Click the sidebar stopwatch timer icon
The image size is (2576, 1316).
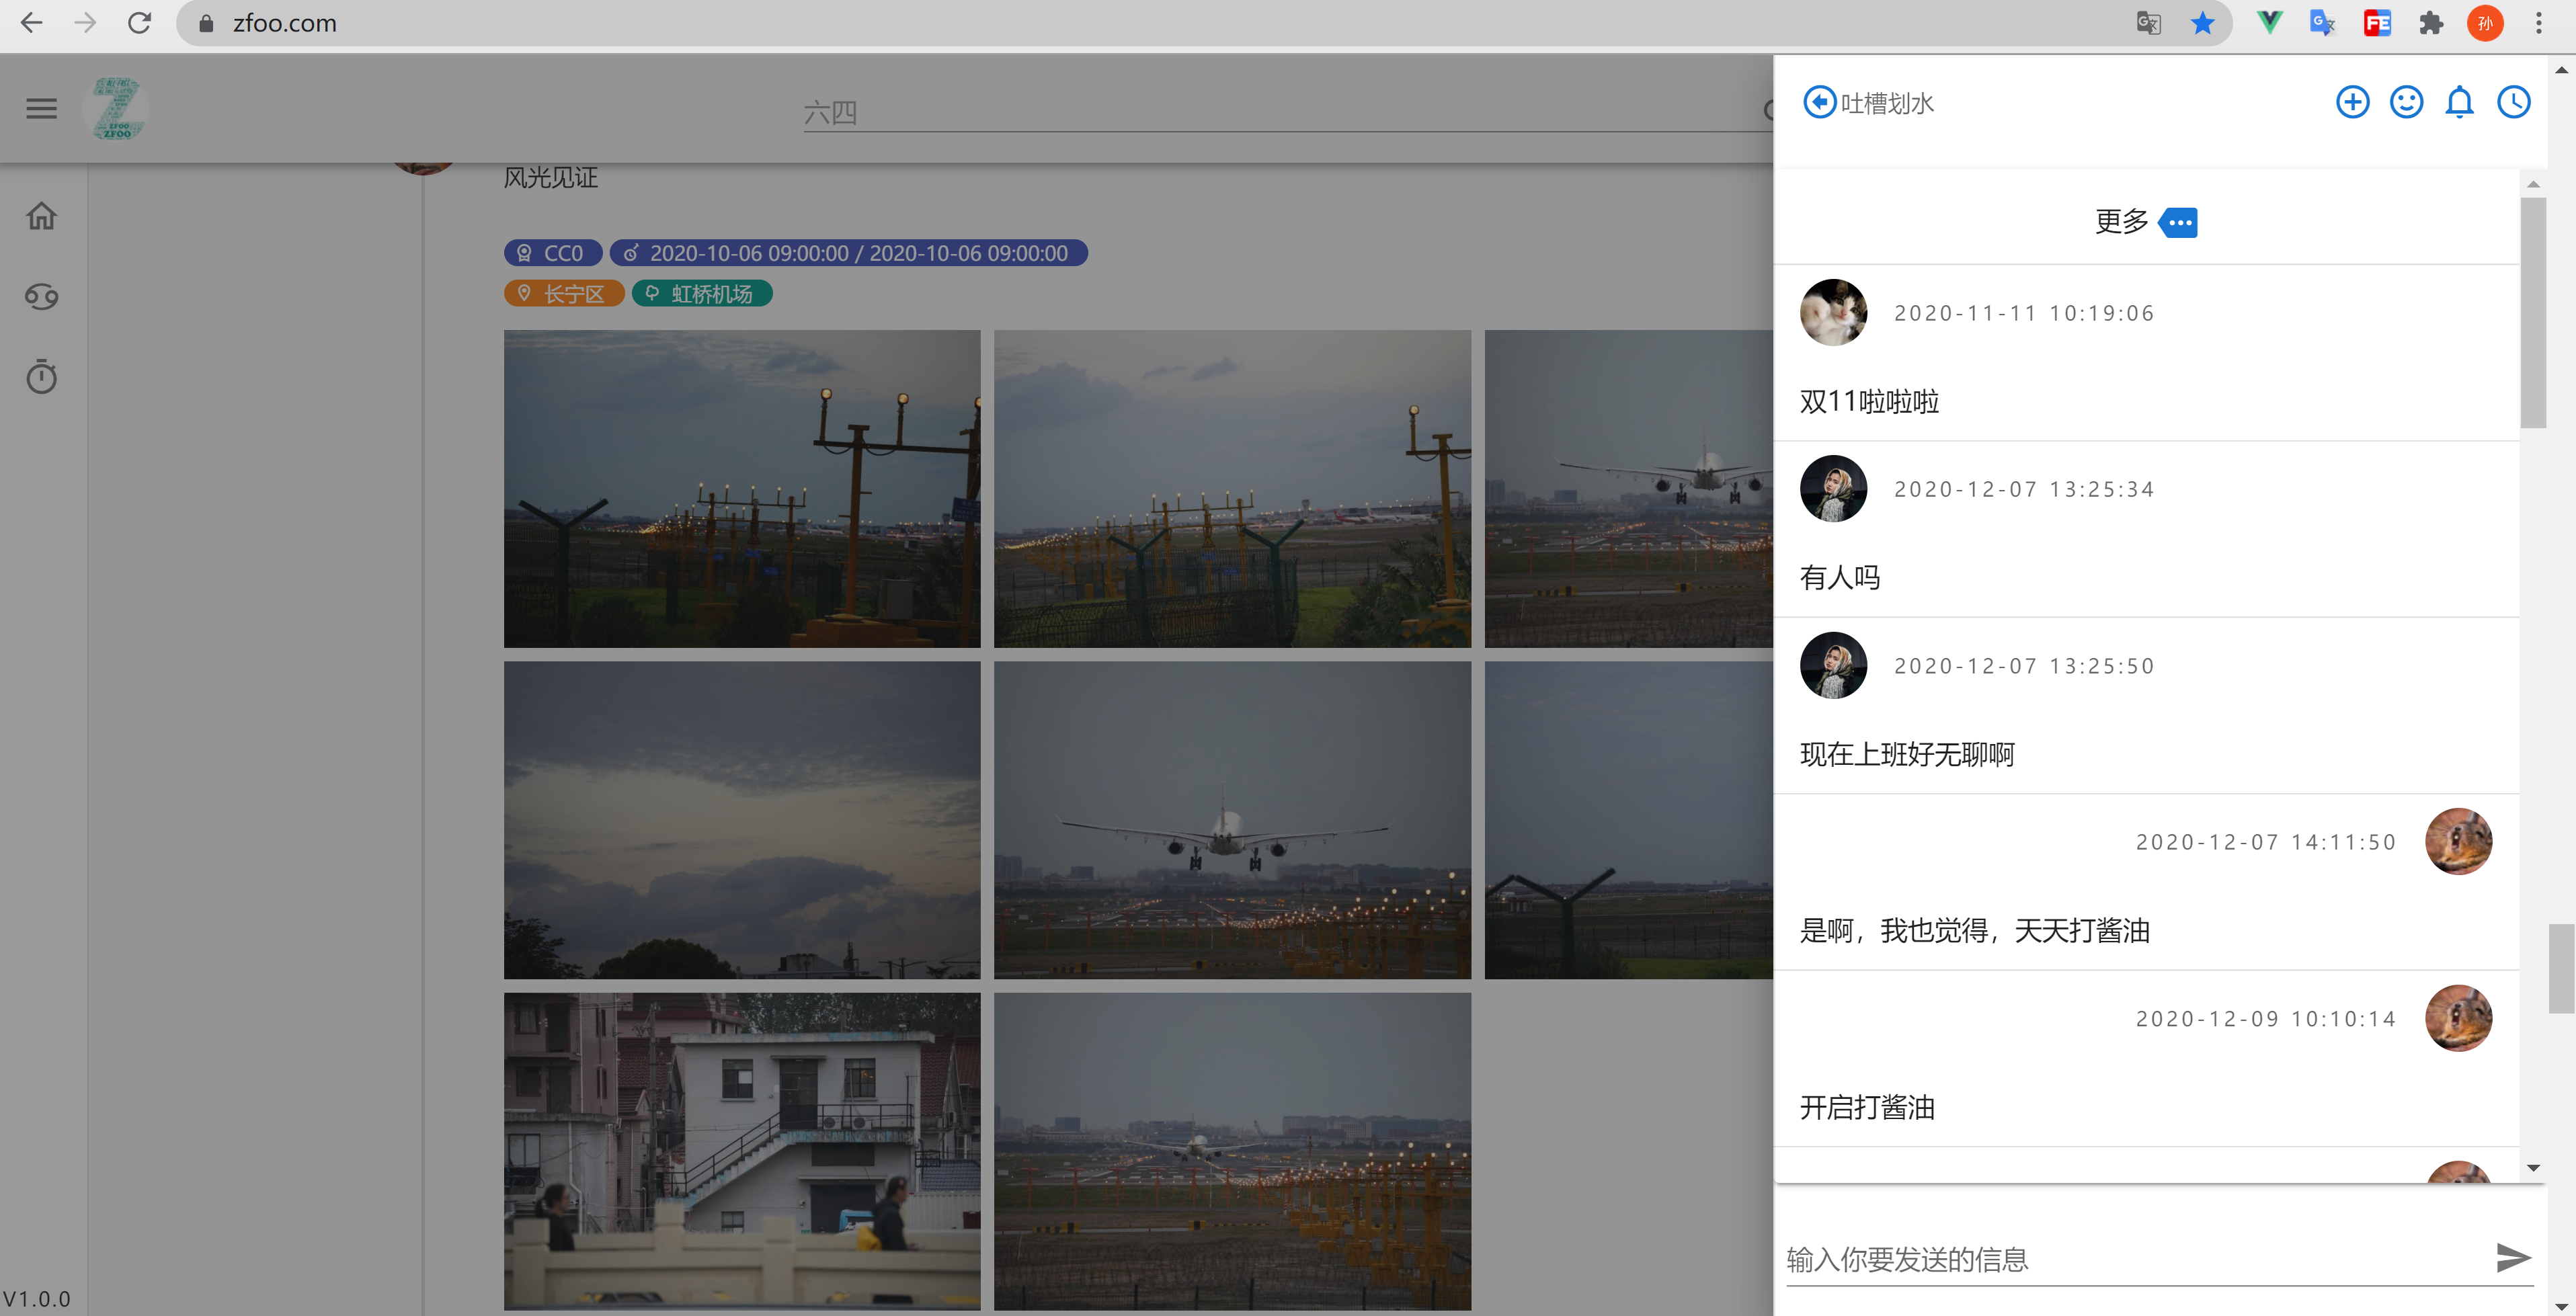pyautogui.click(x=41, y=377)
